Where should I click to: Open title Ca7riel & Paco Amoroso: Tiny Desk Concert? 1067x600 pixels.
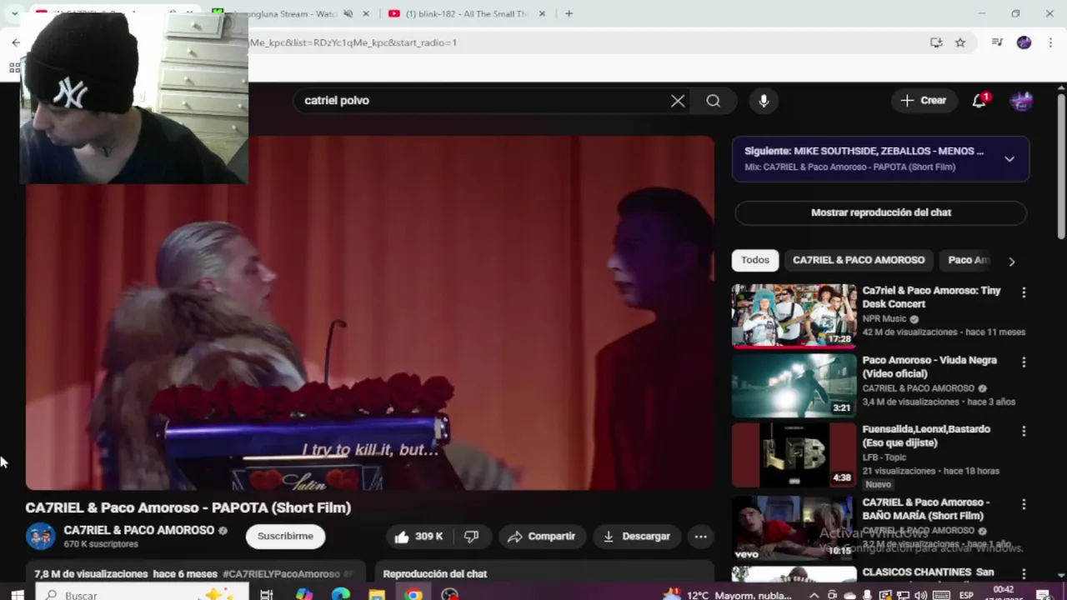[931, 297]
